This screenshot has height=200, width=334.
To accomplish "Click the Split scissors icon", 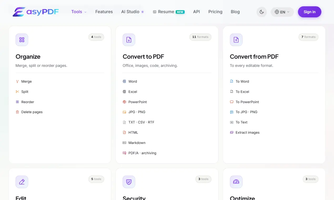I will pos(17,92).
